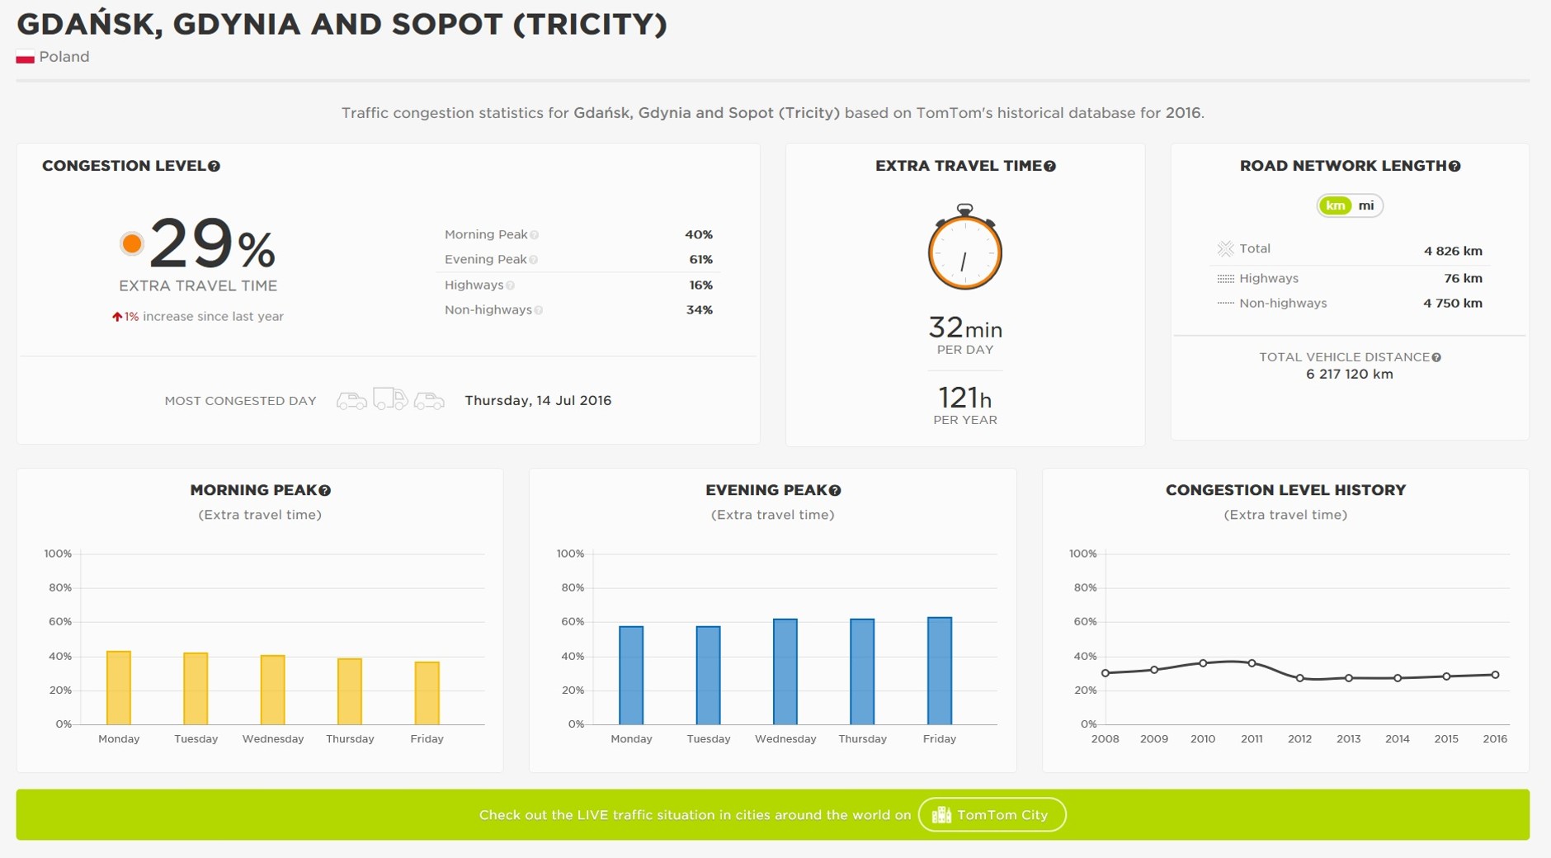
Task: Switch road length units to miles
Action: tap(1366, 206)
